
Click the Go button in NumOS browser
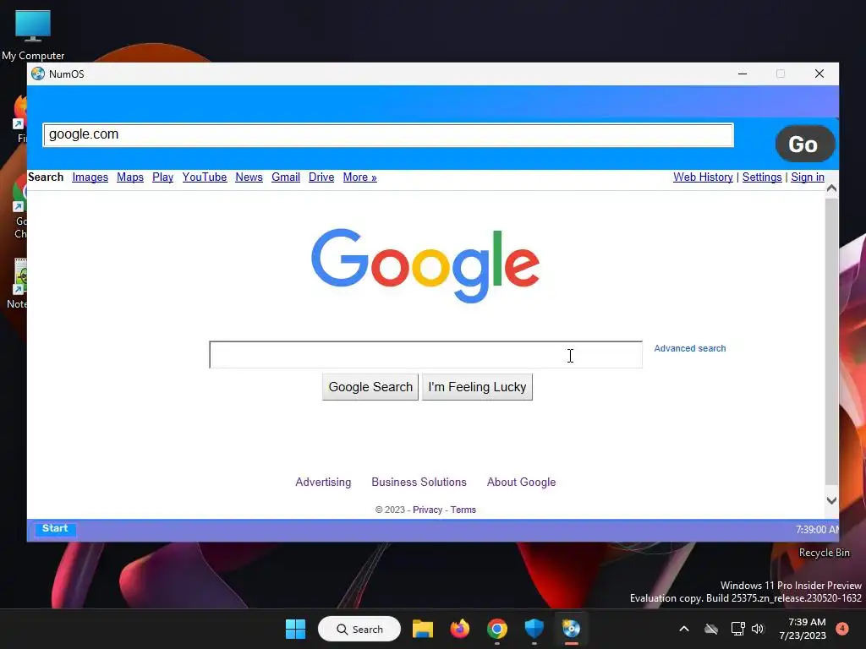coord(805,144)
